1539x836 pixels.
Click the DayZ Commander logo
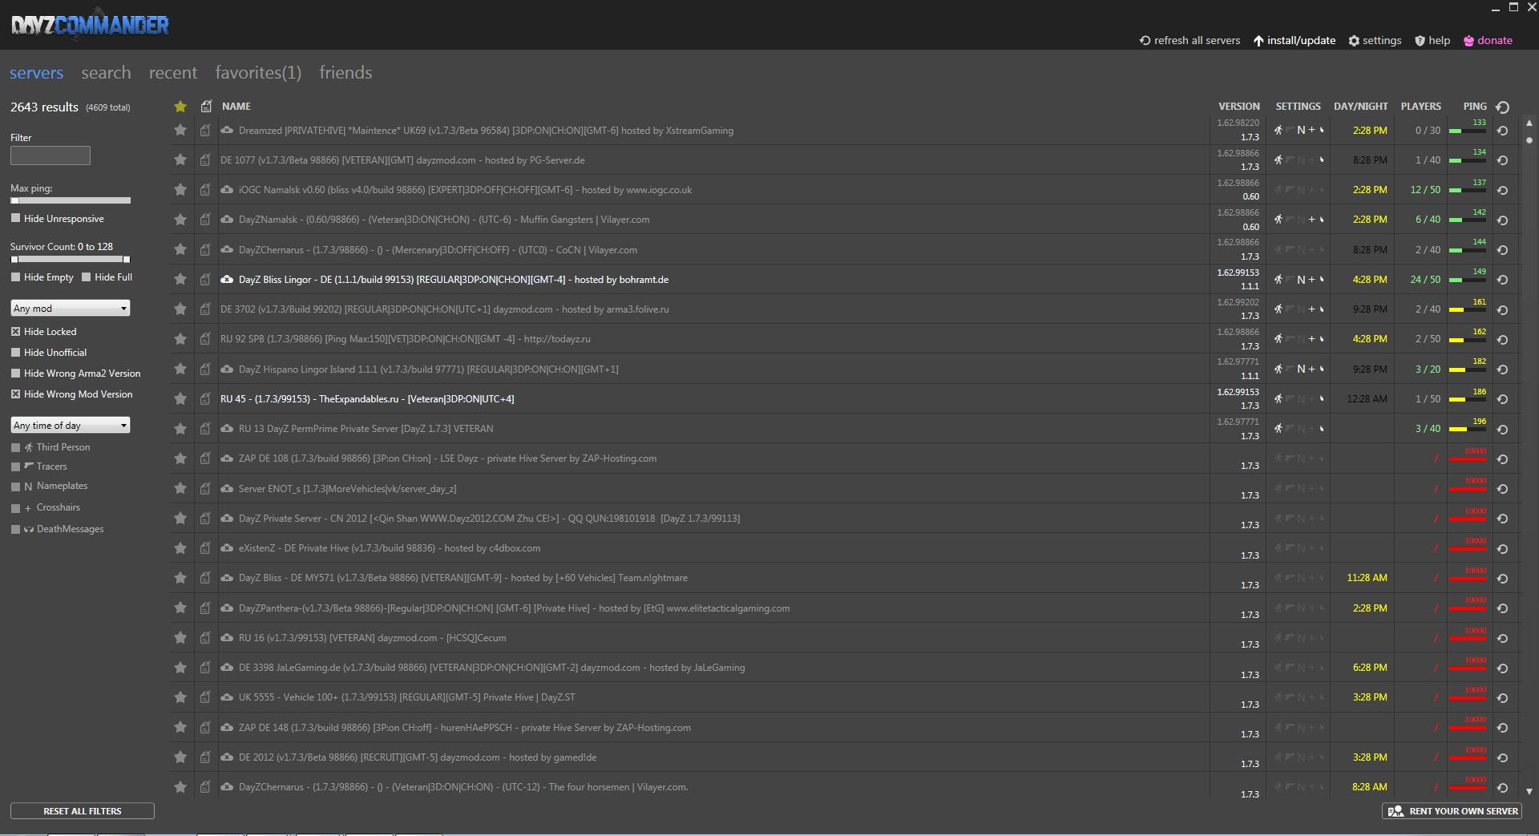[x=90, y=26]
